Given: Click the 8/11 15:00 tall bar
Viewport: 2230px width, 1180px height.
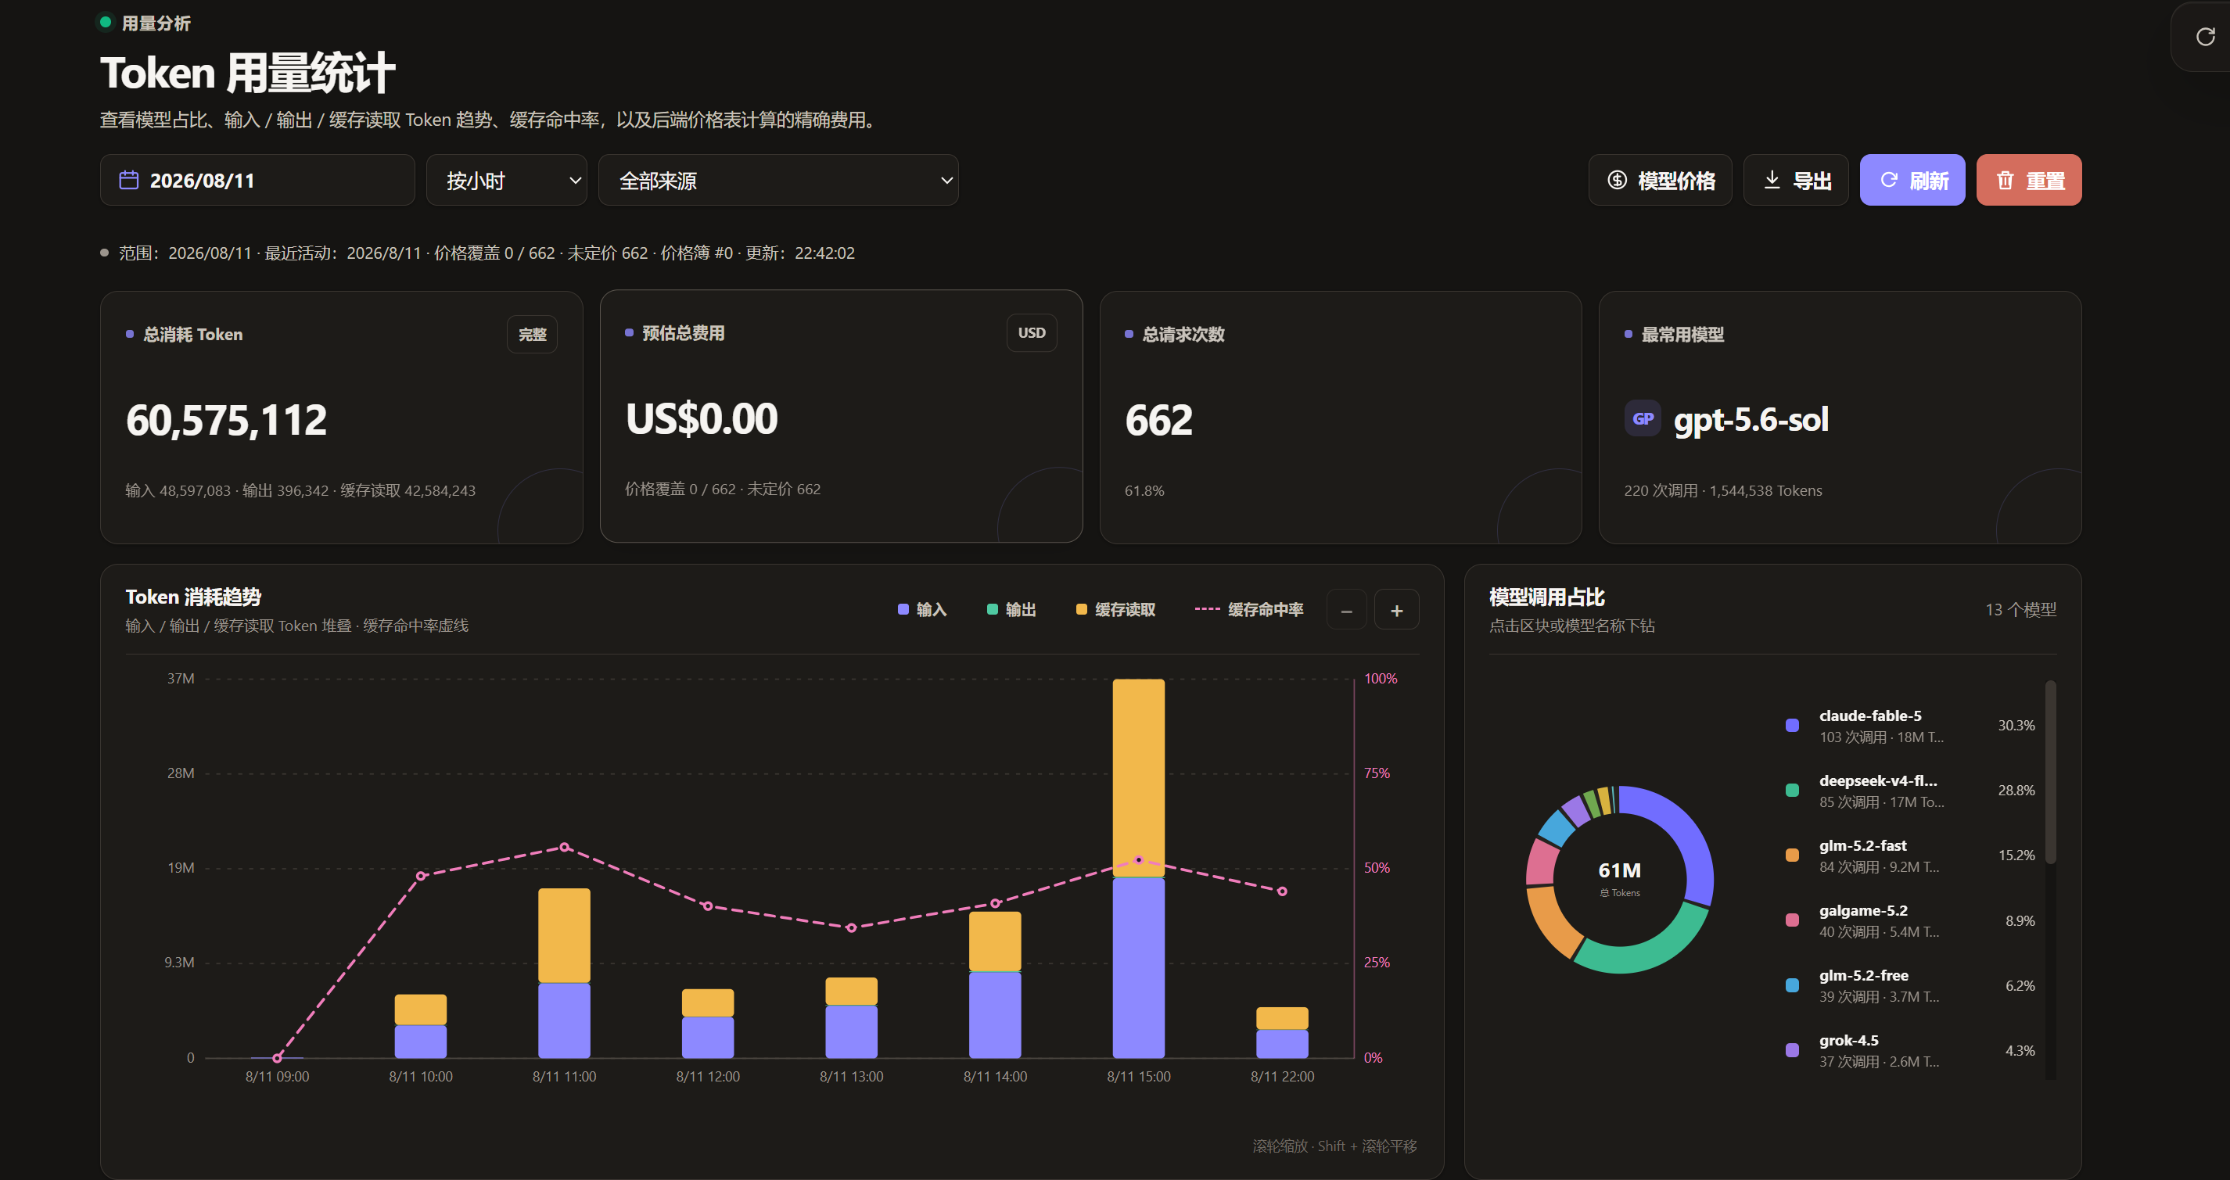Looking at the screenshot, I should [1138, 868].
